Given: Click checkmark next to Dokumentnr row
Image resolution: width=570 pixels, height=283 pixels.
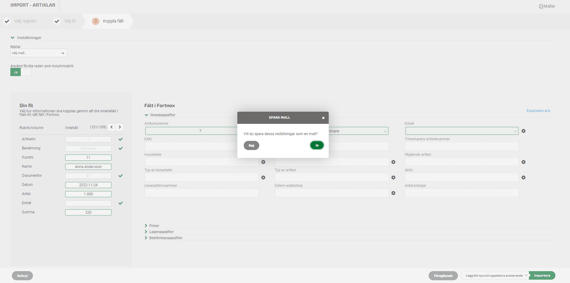Looking at the screenshot, I should pos(121,176).
